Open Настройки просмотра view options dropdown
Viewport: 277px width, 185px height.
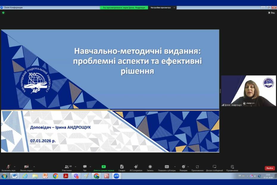coord(162,7)
